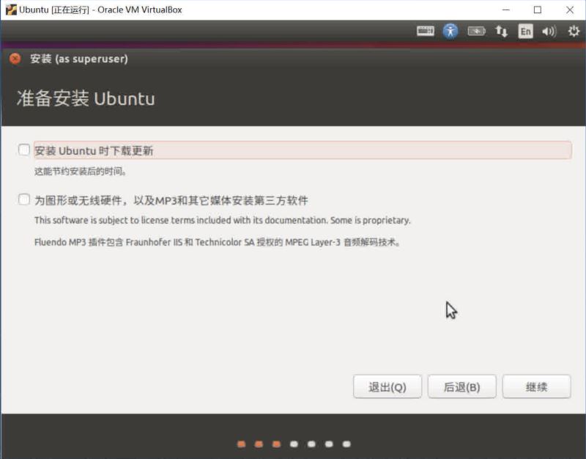Open the En input method menu

pos(525,32)
